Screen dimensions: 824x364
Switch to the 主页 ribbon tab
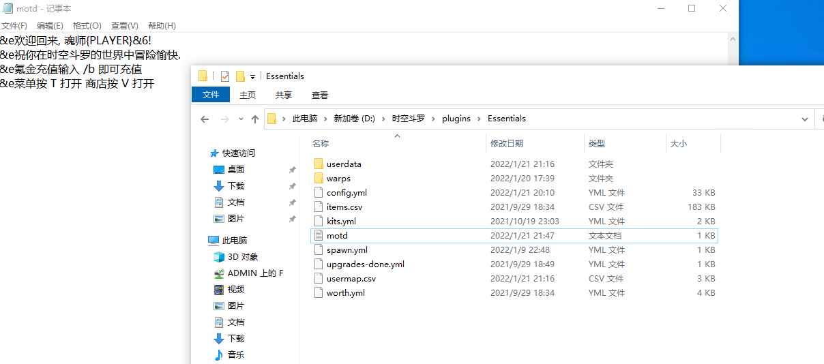248,95
